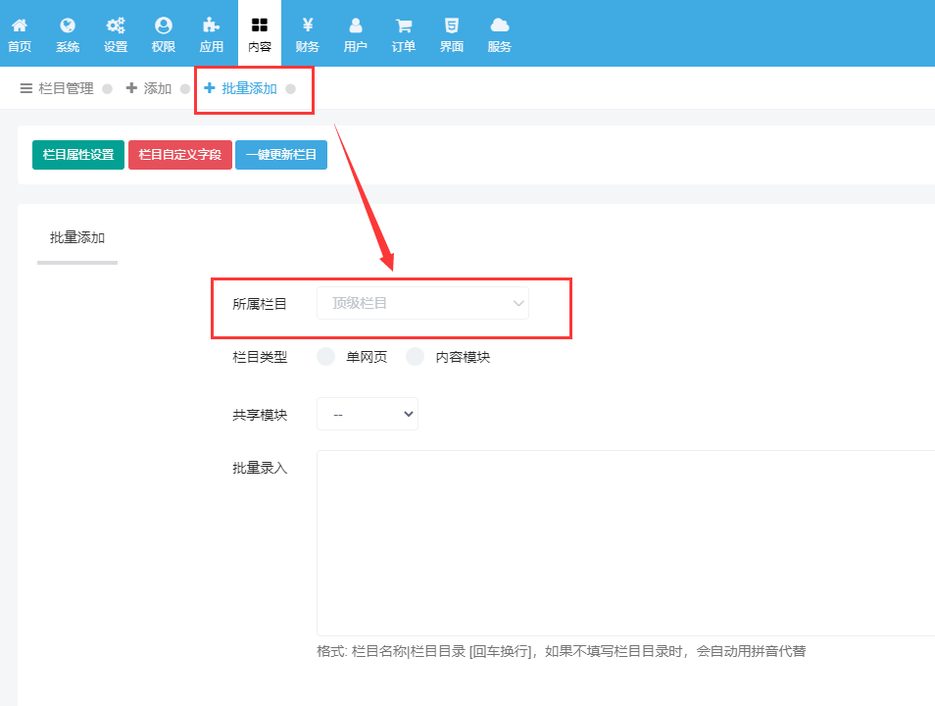
Task: Click the 栏目属性设置 green button
Action: point(78,155)
